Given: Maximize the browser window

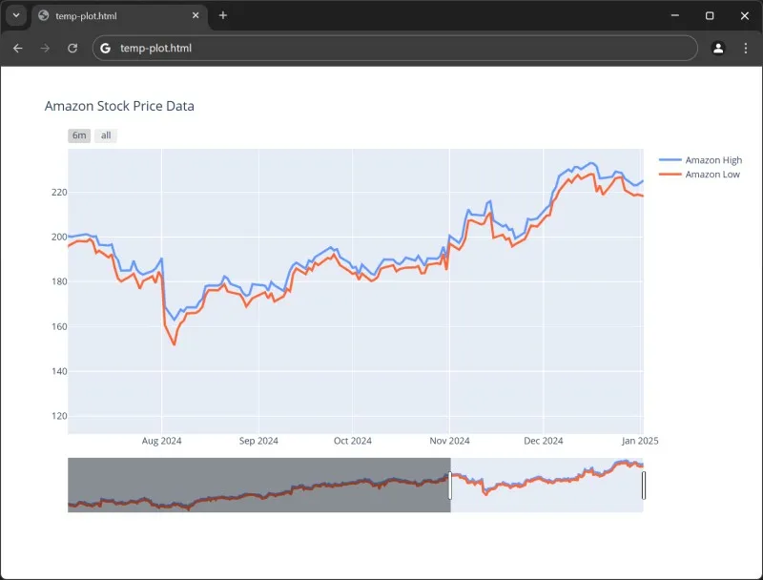Looking at the screenshot, I should point(710,15).
